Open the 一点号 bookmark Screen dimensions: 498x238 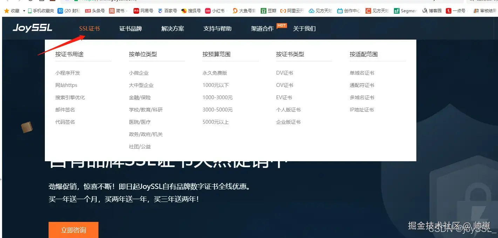(456, 11)
